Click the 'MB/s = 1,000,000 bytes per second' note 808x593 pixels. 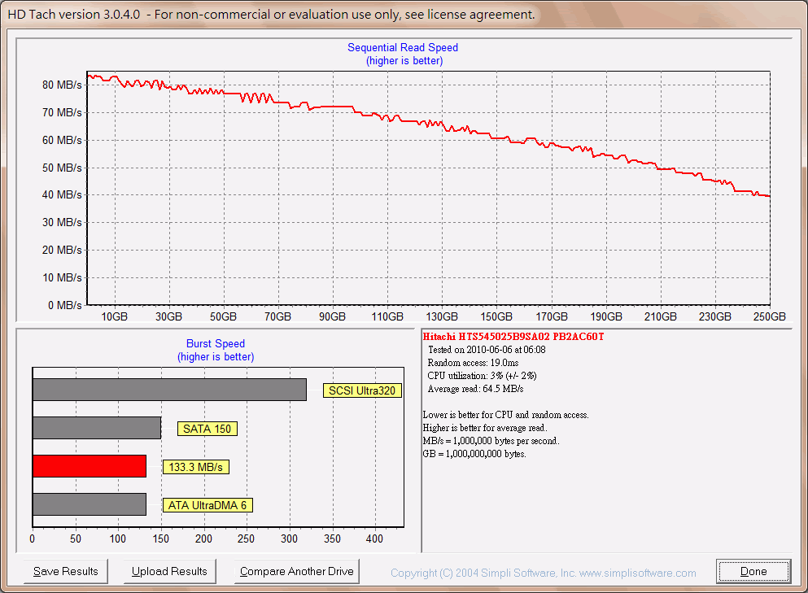pos(491,441)
